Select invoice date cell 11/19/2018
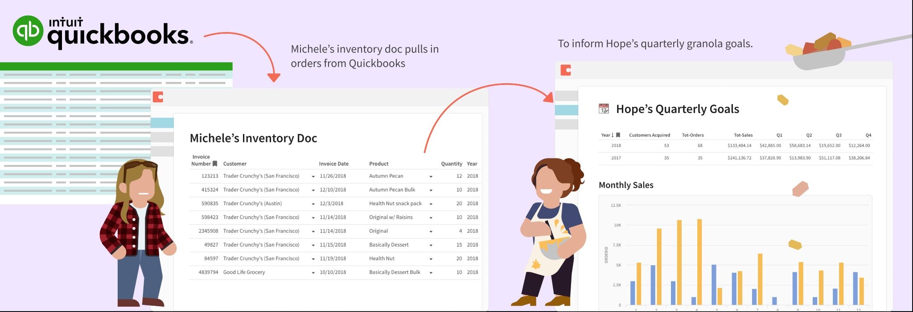This screenshot has height=312, width=913. pos(333,259)
